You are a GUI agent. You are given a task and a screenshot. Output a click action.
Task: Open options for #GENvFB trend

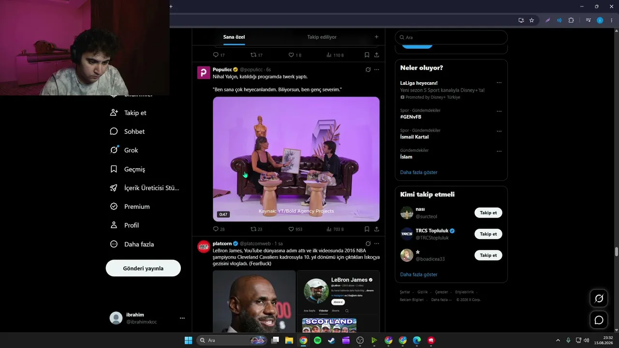(x=499, y=111)
